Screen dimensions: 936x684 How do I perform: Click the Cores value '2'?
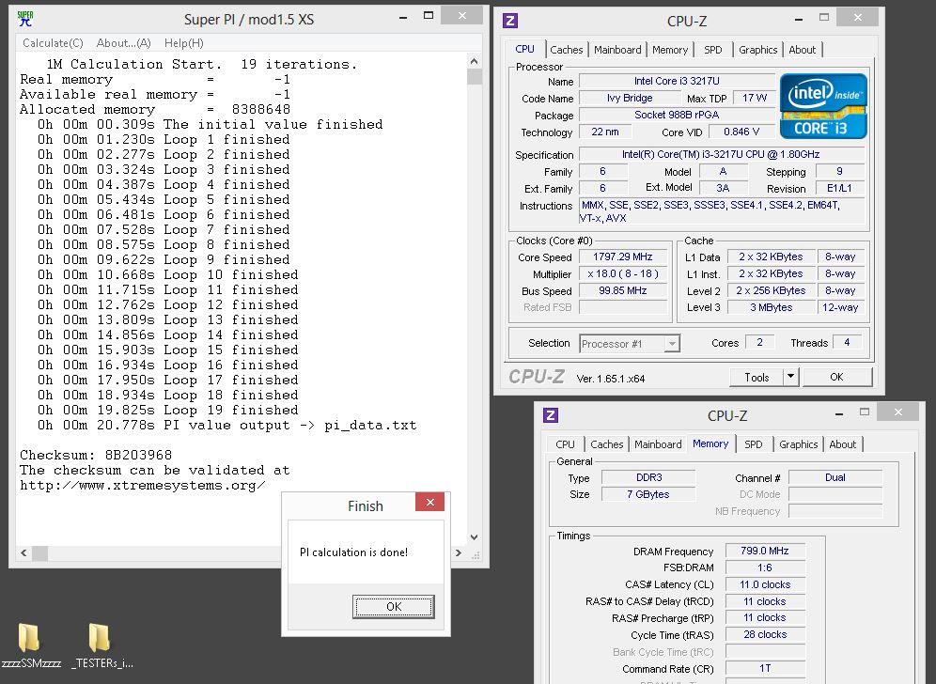(x=759, y=342)
